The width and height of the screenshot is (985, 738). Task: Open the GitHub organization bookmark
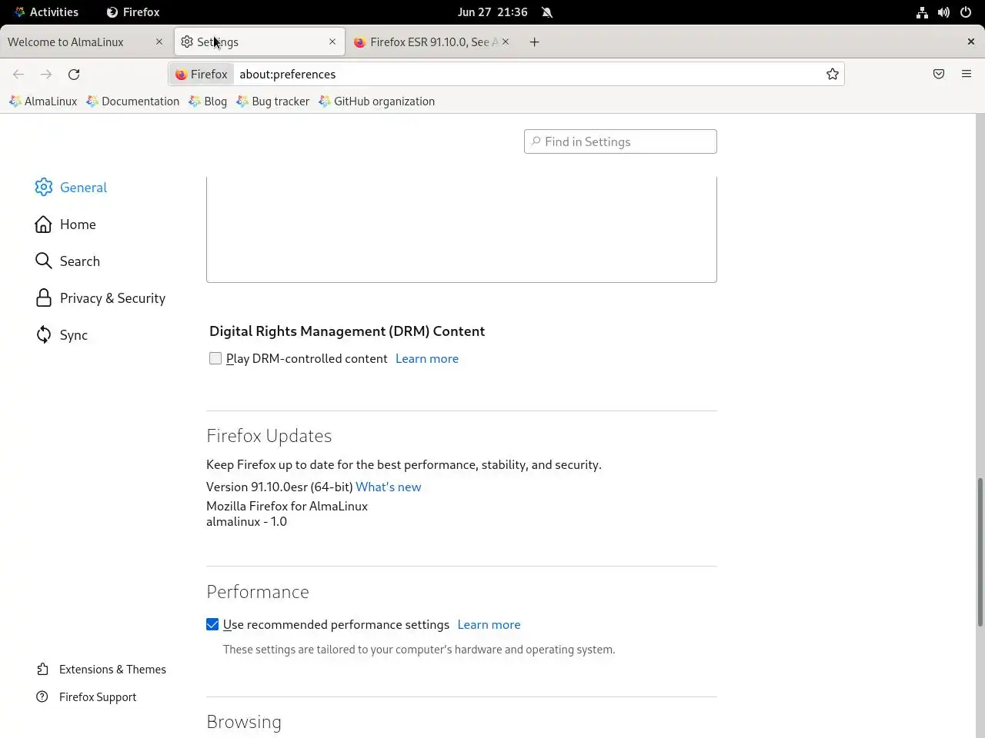[x=377, y=101]
